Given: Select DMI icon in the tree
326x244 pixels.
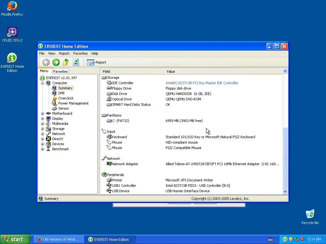Looking at the screenshot, I should point(54,93).
